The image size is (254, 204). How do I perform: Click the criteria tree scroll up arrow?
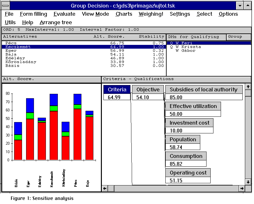point(248,87)
